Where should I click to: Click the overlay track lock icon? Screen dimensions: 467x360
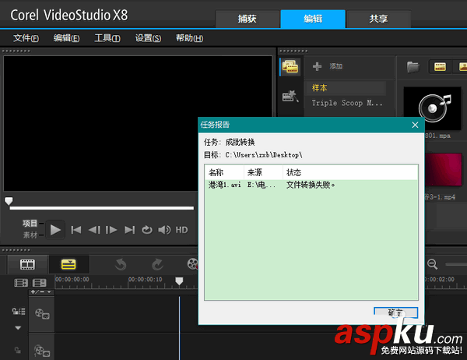18,350
